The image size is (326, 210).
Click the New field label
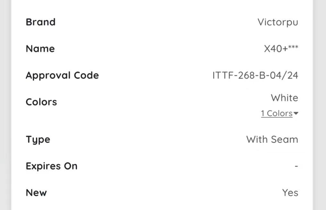(x=36, y=193)
